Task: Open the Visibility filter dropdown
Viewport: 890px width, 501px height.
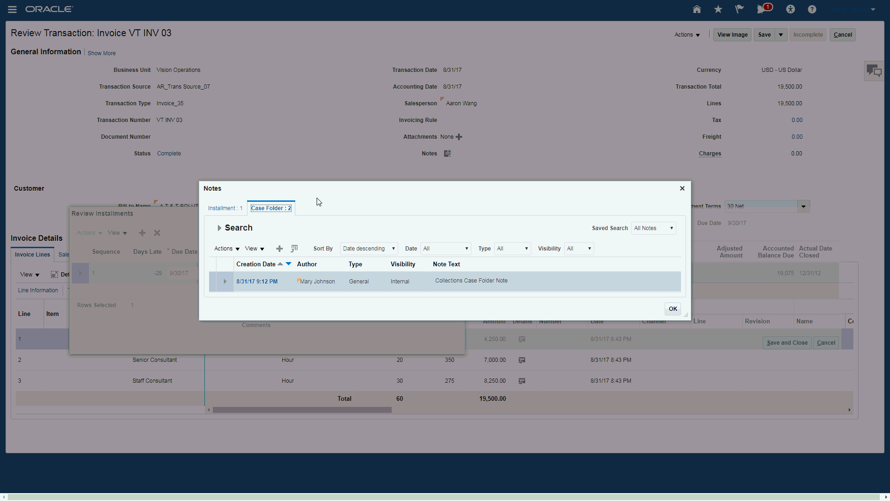Action: 579,249
